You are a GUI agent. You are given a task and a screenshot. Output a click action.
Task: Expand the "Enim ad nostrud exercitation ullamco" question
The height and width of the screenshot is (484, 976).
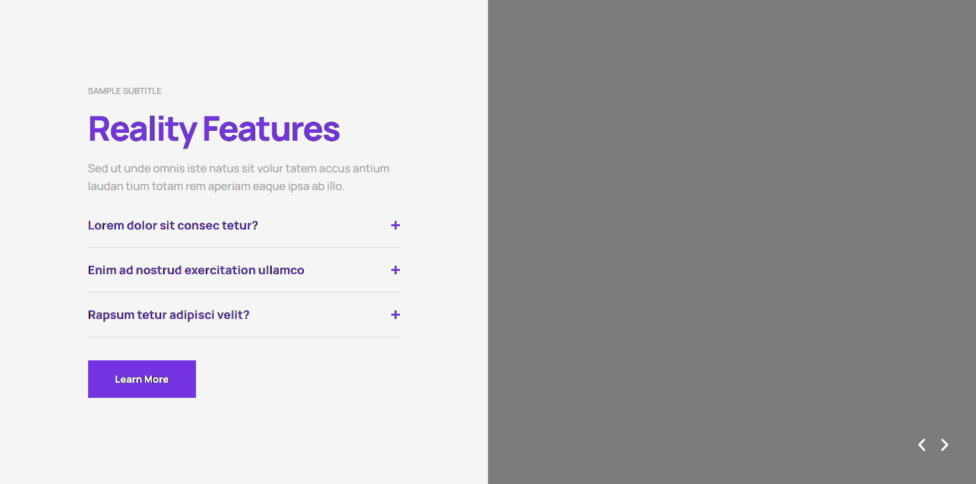pos(195,270)
